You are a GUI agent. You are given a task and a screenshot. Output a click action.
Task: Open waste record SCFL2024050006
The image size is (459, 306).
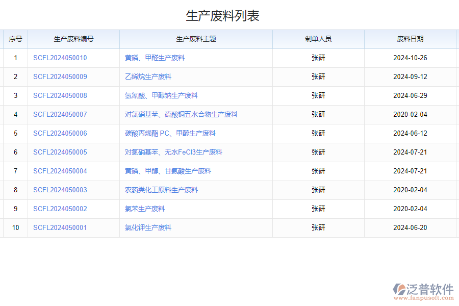[x=60, y=133]
